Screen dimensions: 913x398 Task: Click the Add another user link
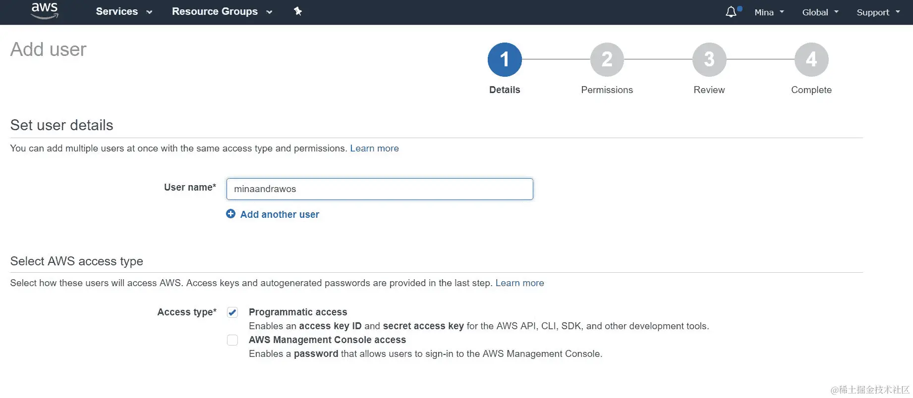(x=280, y=214)
